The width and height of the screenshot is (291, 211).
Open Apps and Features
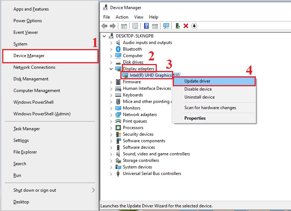[50, 9]
